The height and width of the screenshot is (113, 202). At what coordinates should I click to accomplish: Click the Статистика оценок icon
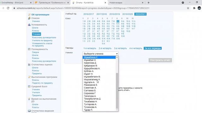tap(29, 65)
